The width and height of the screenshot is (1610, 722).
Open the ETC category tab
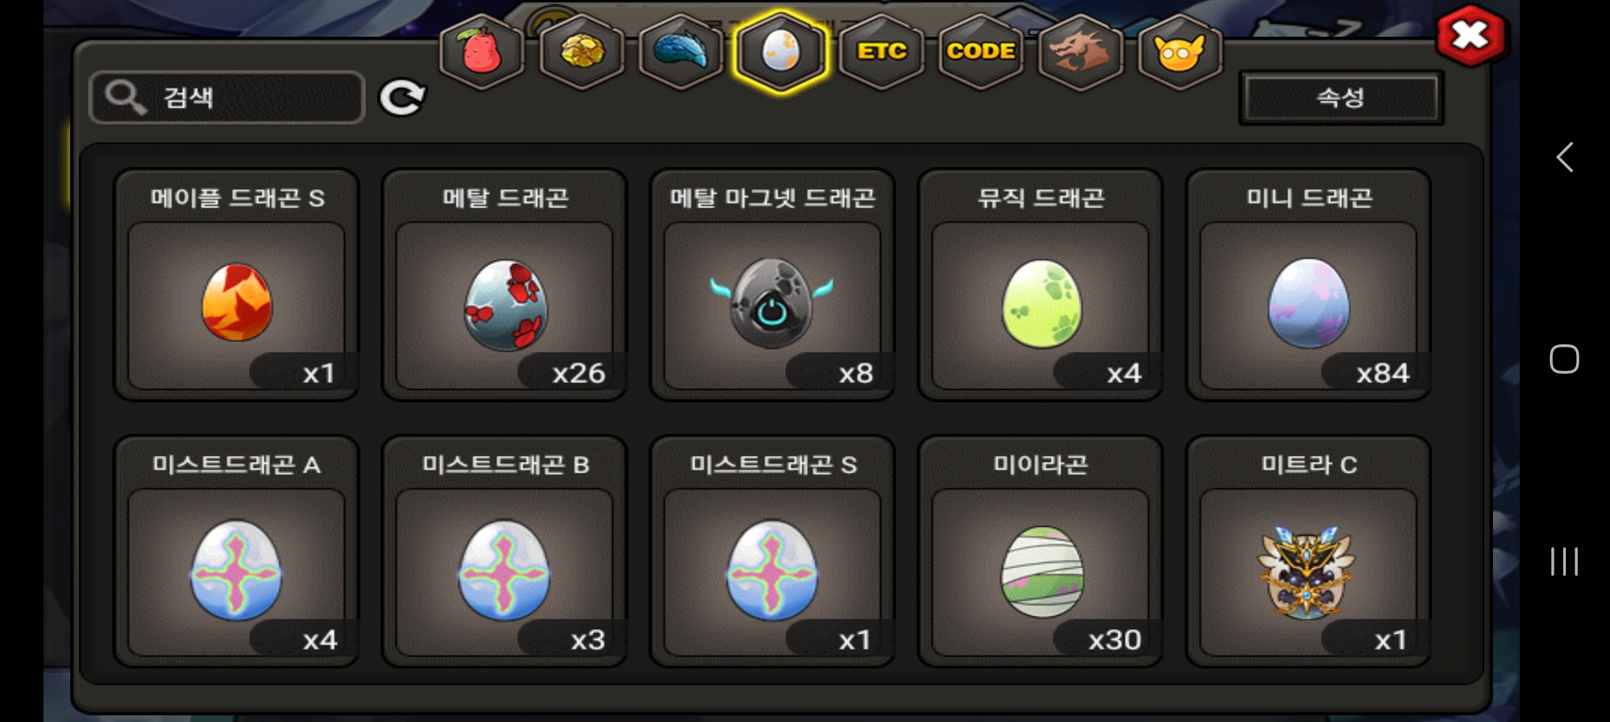[x=881, y=51]
